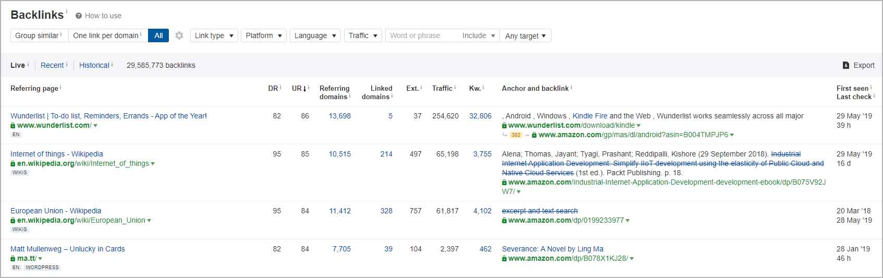Click the WORDPRESS platform tag
This screenshot has height=278, width=883.
point(42,268)
